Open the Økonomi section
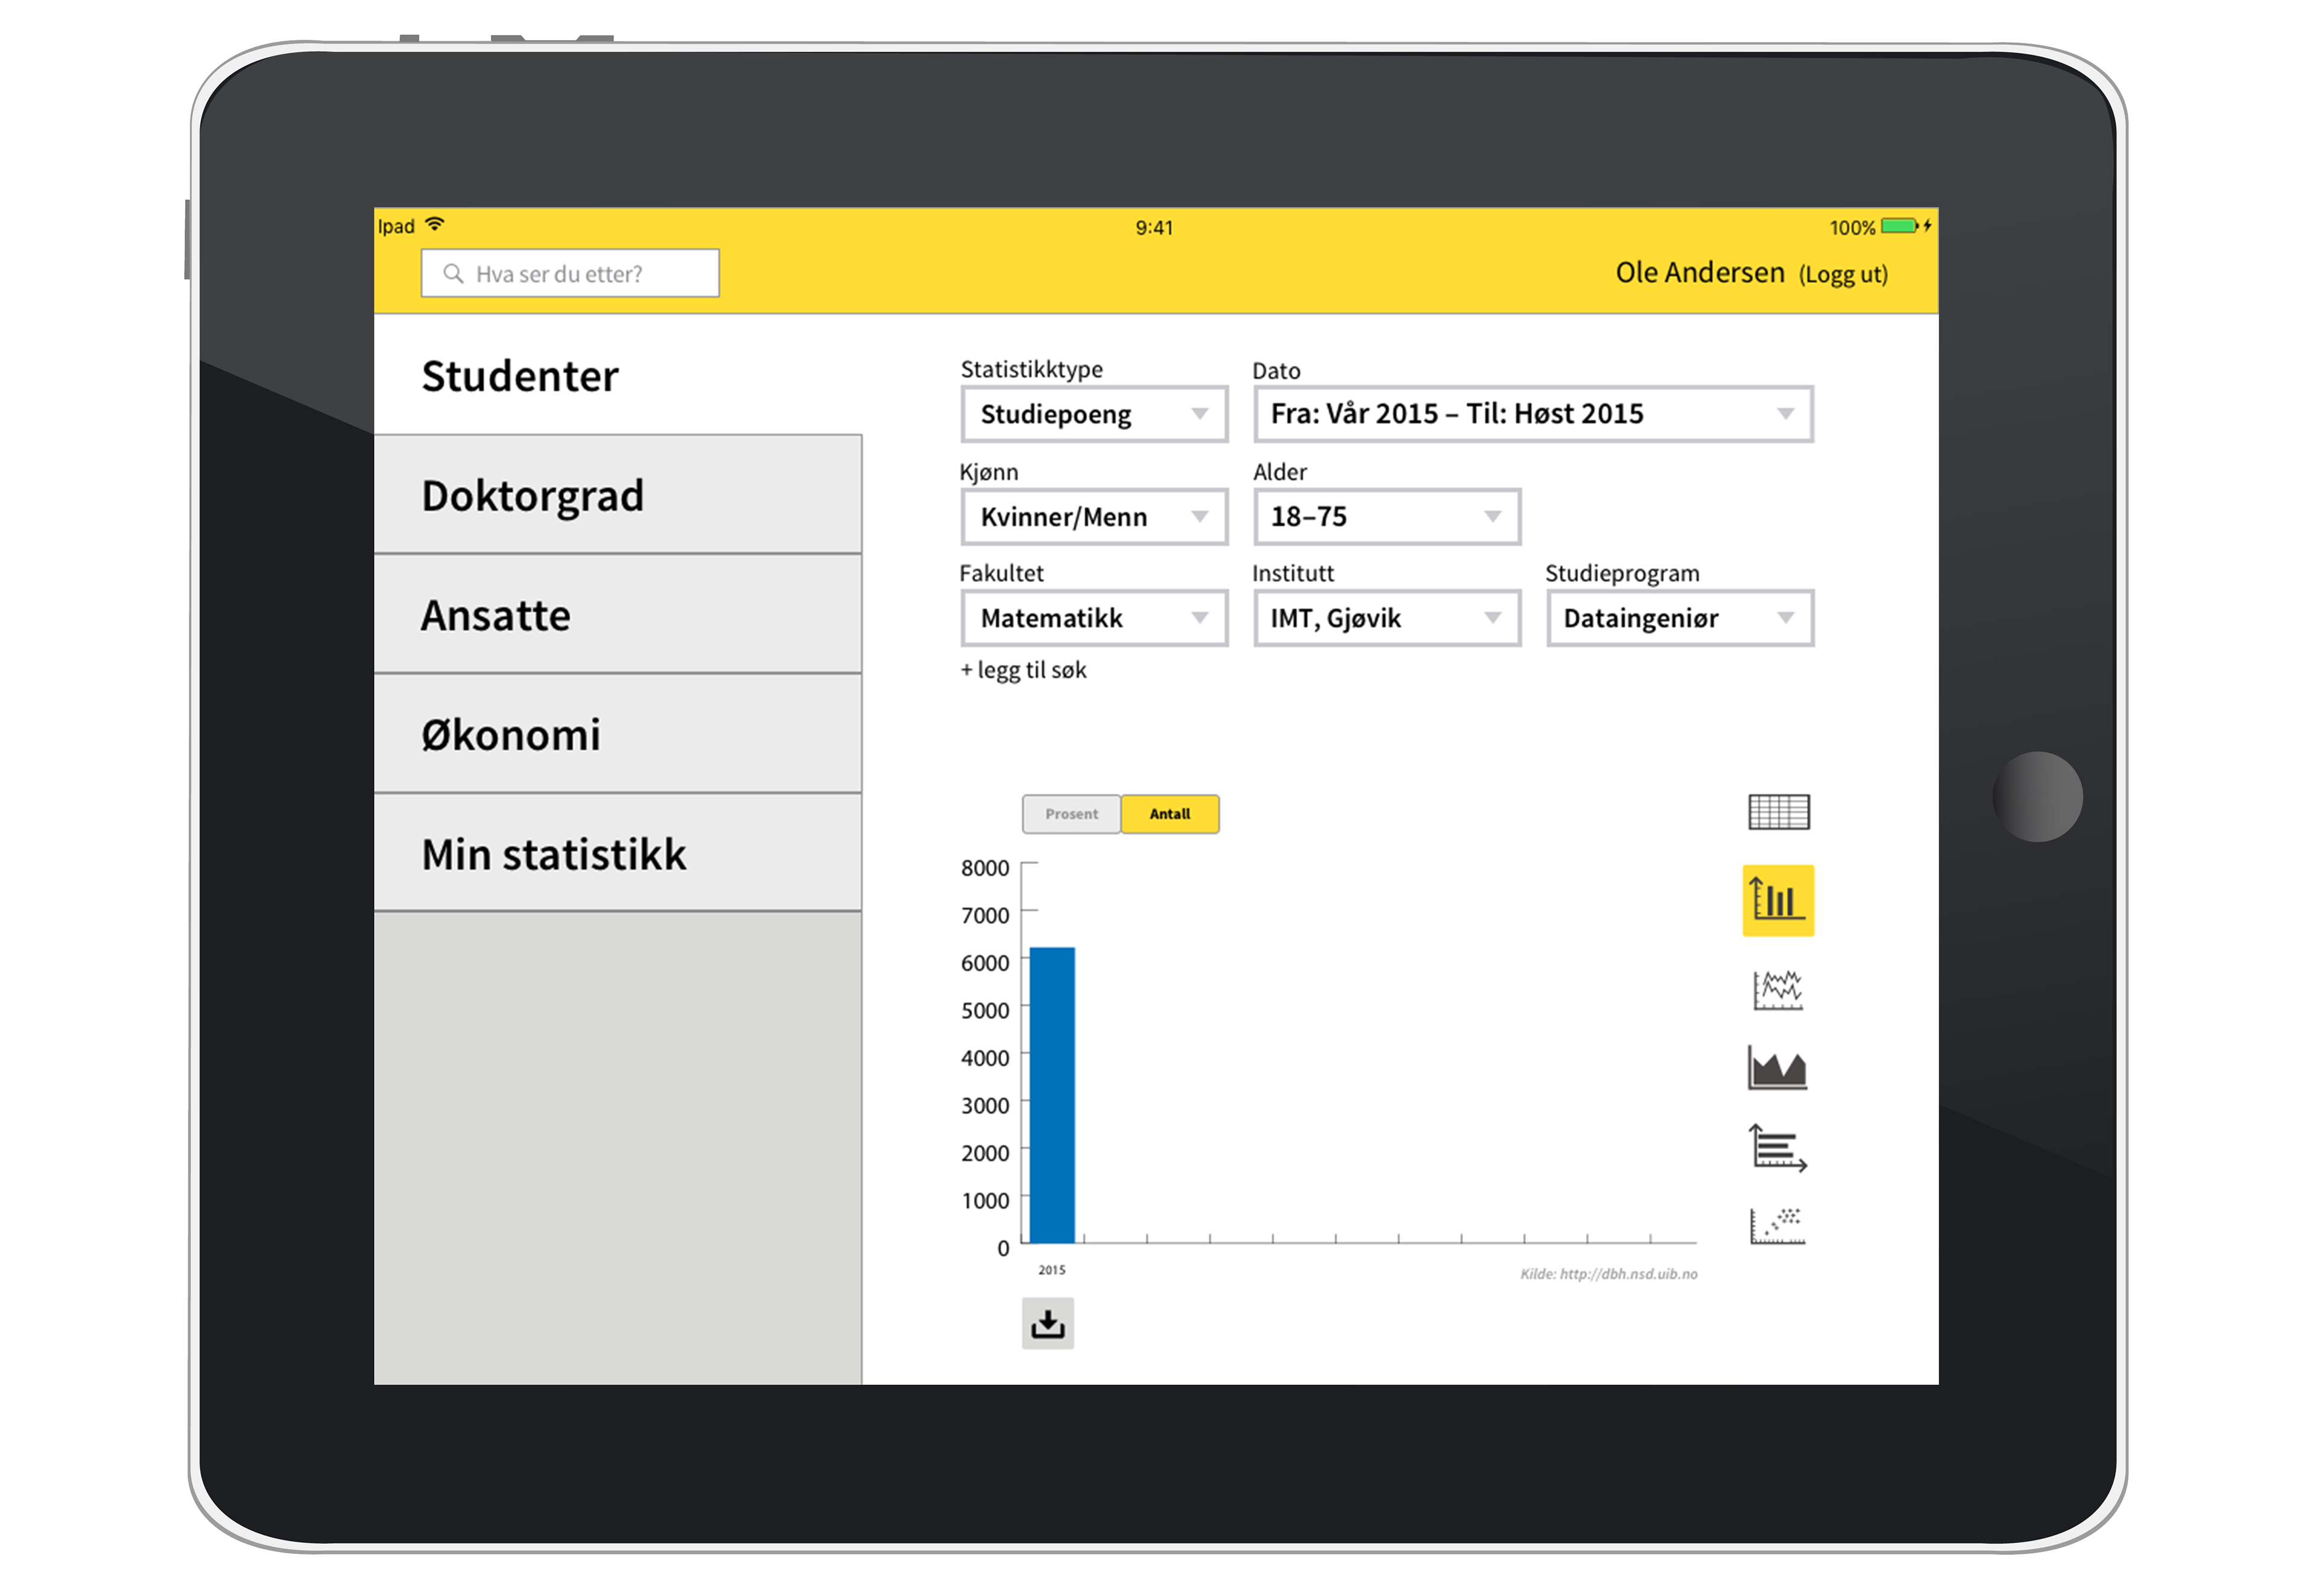Viewport: 2316px width, 1596px height. coord(617,734)
